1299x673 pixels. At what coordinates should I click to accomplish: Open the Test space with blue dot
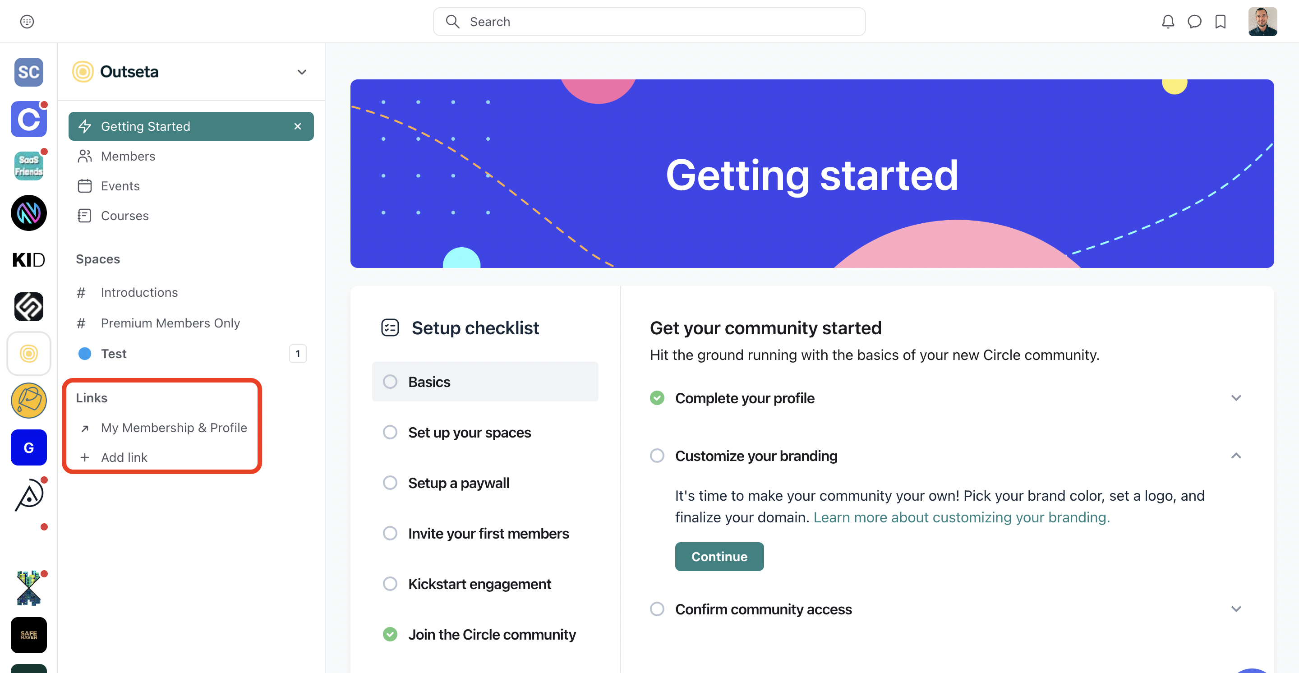click(x=114, y=354)
